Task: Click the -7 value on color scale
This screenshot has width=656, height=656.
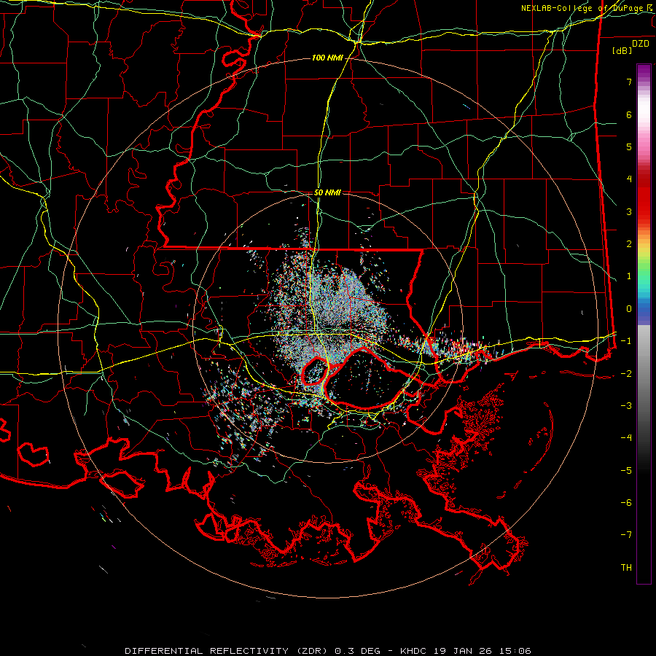Action: coord(626,535)
